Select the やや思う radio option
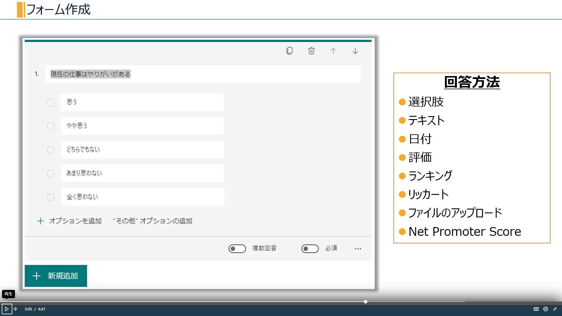 coord(50,126)
